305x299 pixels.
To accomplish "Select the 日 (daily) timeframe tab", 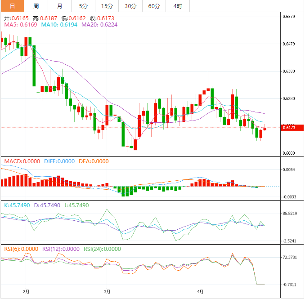I will click(12, 6).
